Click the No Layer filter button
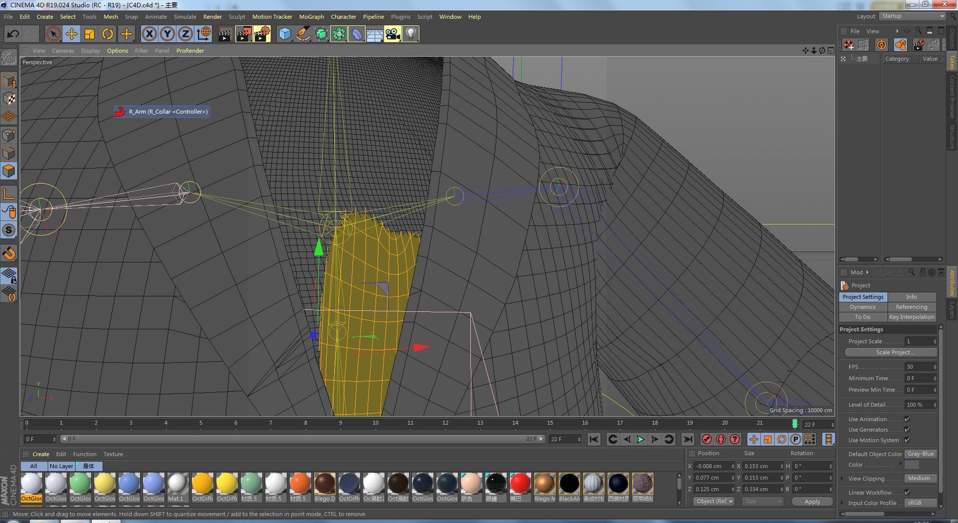This screenshot has height=523, width=958. coord(61,466)
